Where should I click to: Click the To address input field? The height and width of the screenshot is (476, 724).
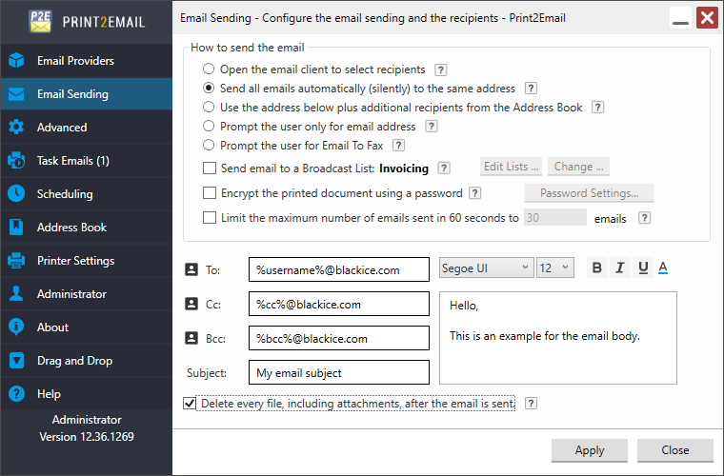339,269
